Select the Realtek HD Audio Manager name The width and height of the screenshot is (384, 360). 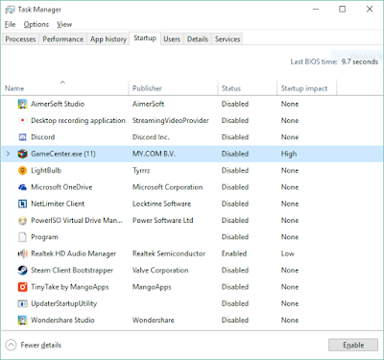pos(73,253)
